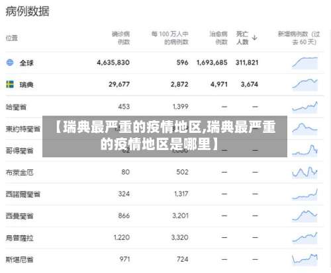Viewport: 331px width, 273px height.
Task: Select the 瑞典 row label
Action: click(26, 85)
